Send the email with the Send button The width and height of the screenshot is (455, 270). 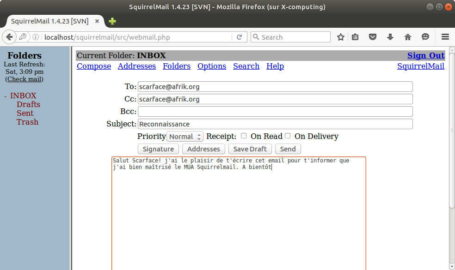click(288, 149)
